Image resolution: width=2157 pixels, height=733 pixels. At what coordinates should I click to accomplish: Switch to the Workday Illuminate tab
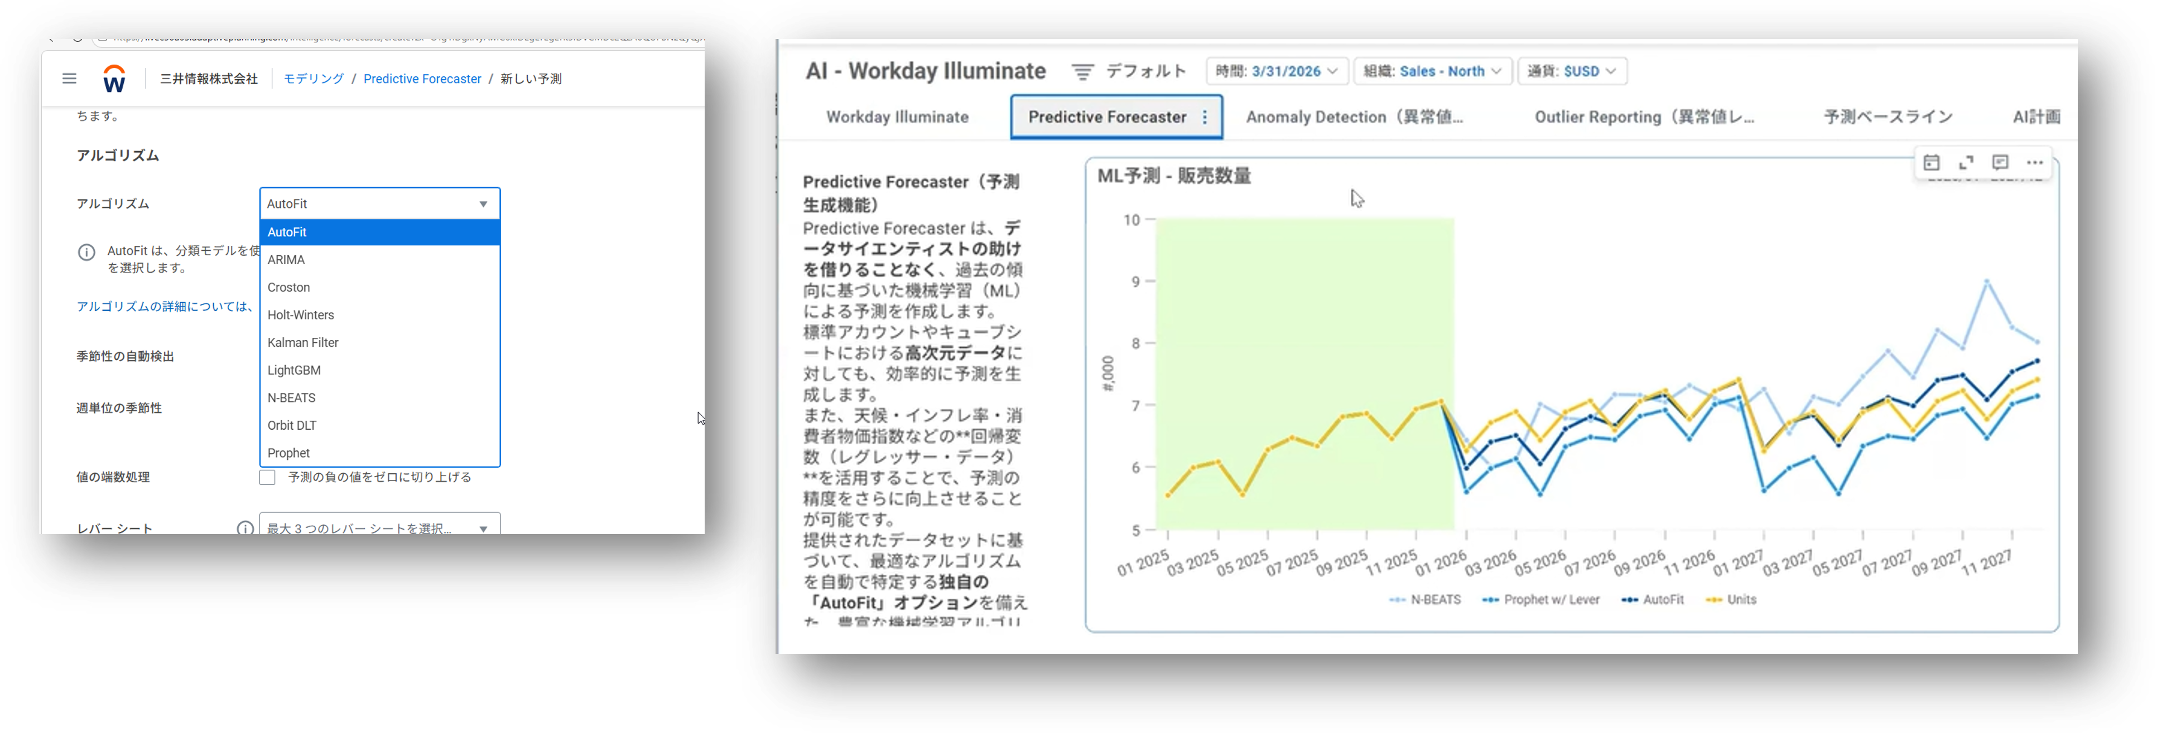(897, 117)
